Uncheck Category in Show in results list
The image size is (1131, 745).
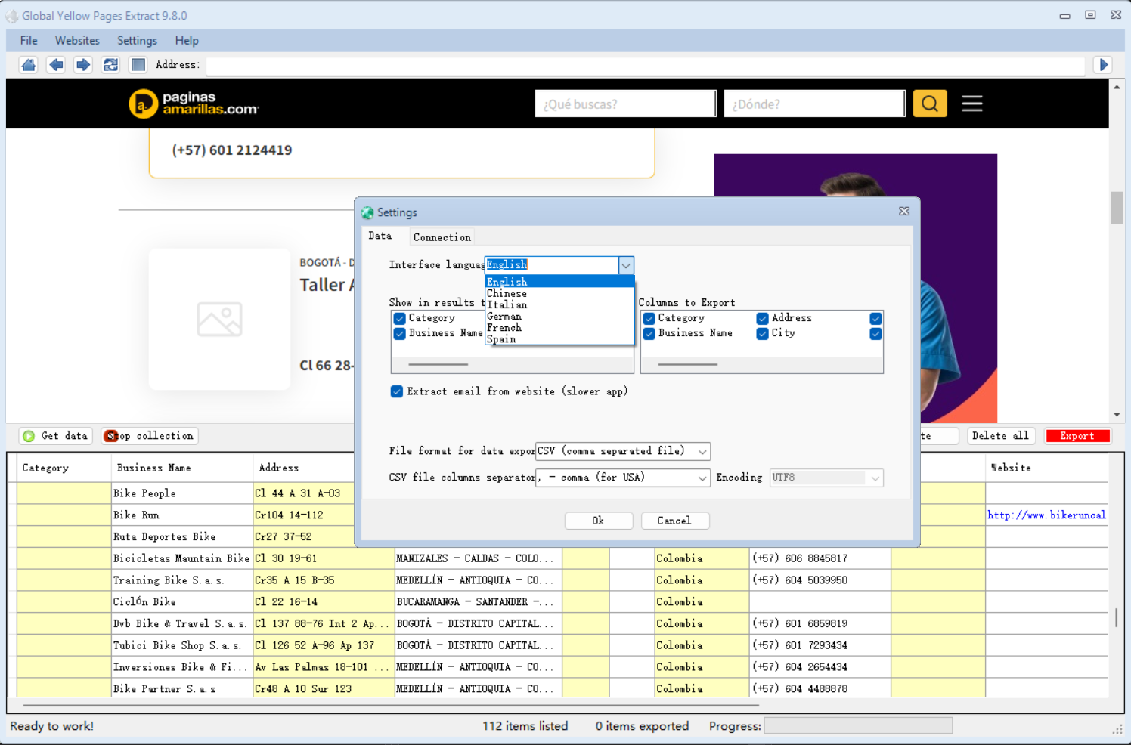point(400,319)
